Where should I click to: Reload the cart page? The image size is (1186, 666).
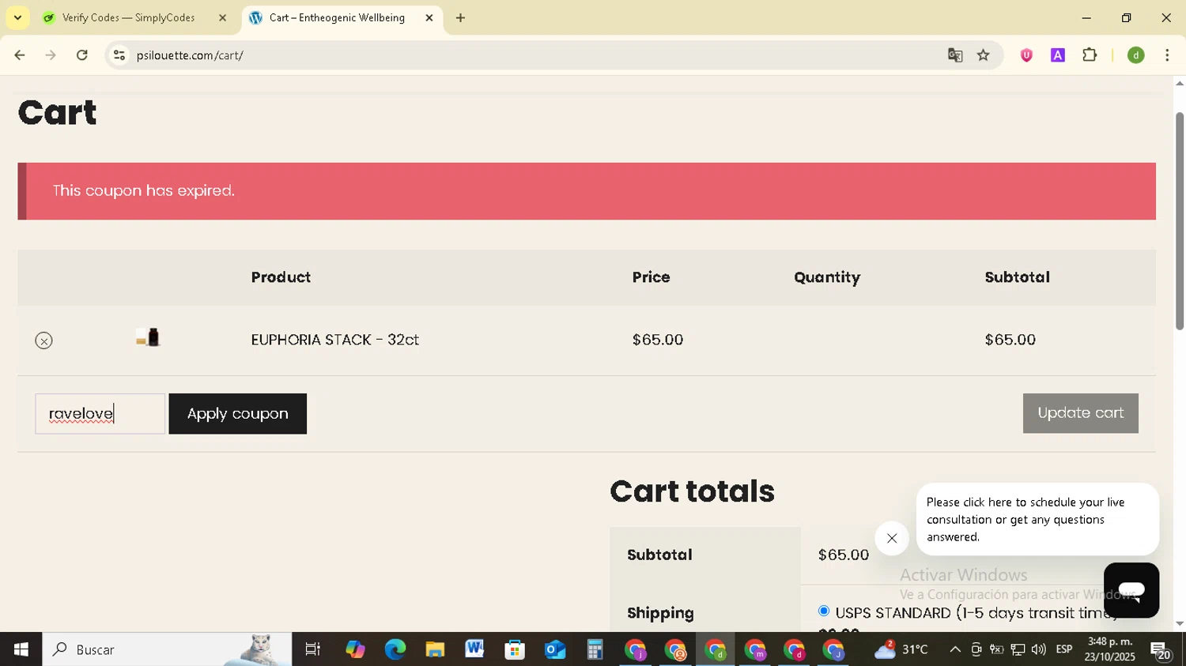point(82,55)
